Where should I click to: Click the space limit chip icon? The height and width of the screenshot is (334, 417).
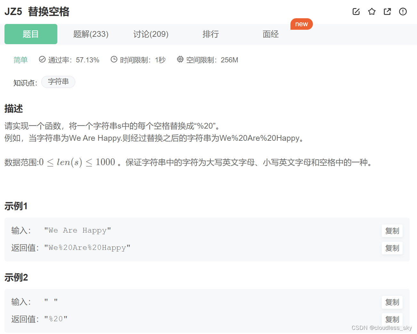tap(180, 59)
